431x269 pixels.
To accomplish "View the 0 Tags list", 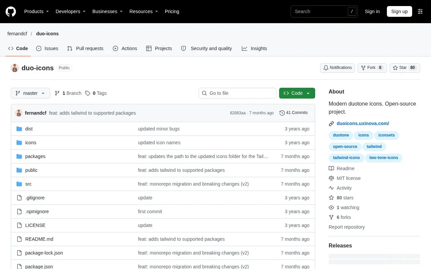I will pyautogui.click(x=96, y=93).
